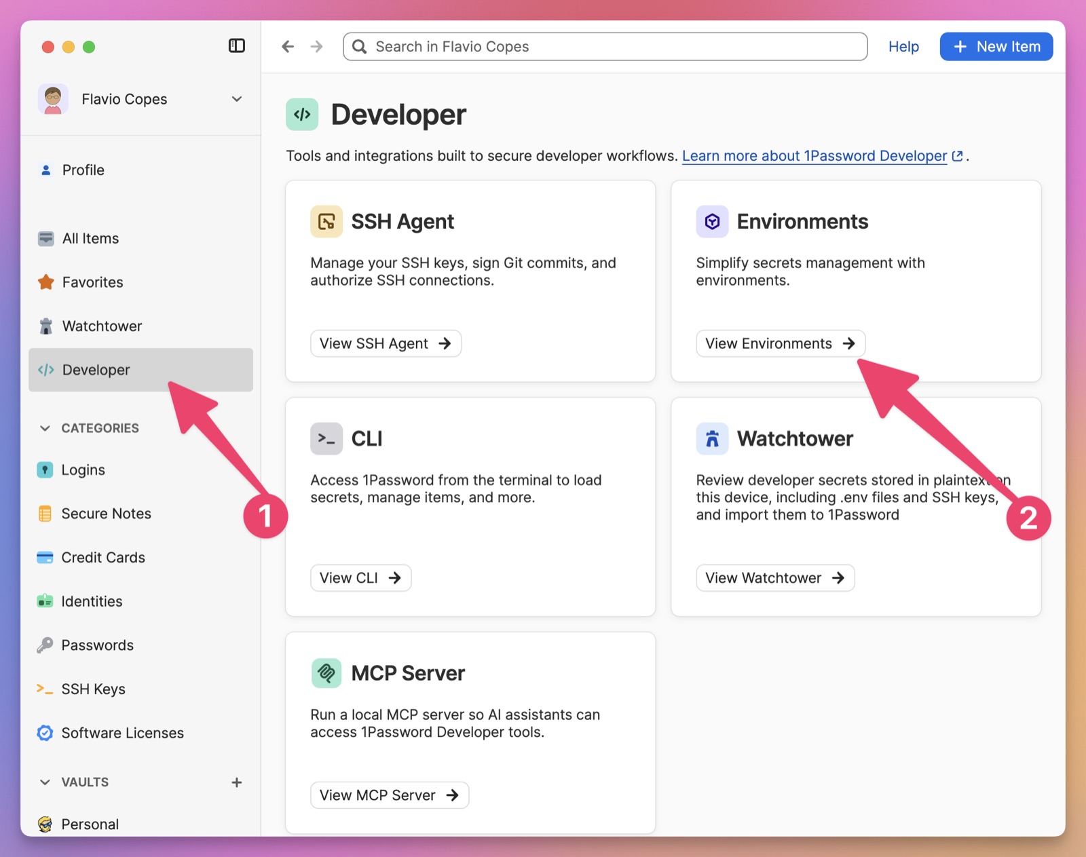This screenshot has height=857, width=1086.
Task: Click the Developer page header icon
Action: tap(302, 115)
